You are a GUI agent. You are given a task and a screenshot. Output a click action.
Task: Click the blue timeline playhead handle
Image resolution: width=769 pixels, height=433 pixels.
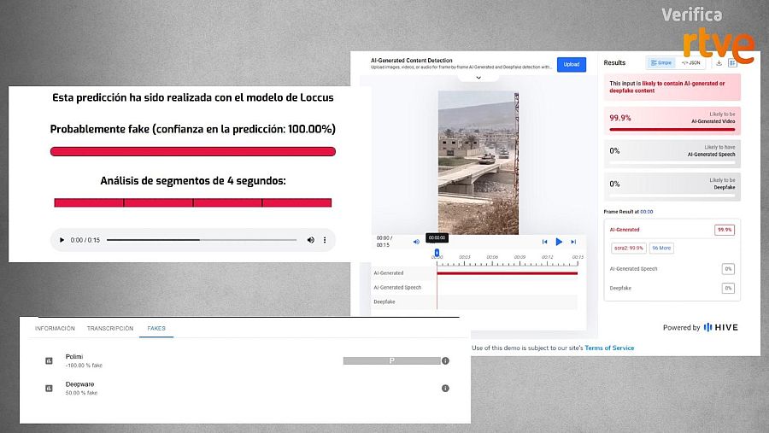[437, 253]
